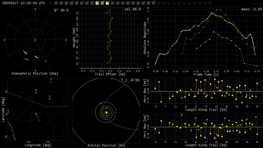Screen dimensions: 263x148
Task: Select the inactive station 20 box
Action: click(x=154, y=3)
